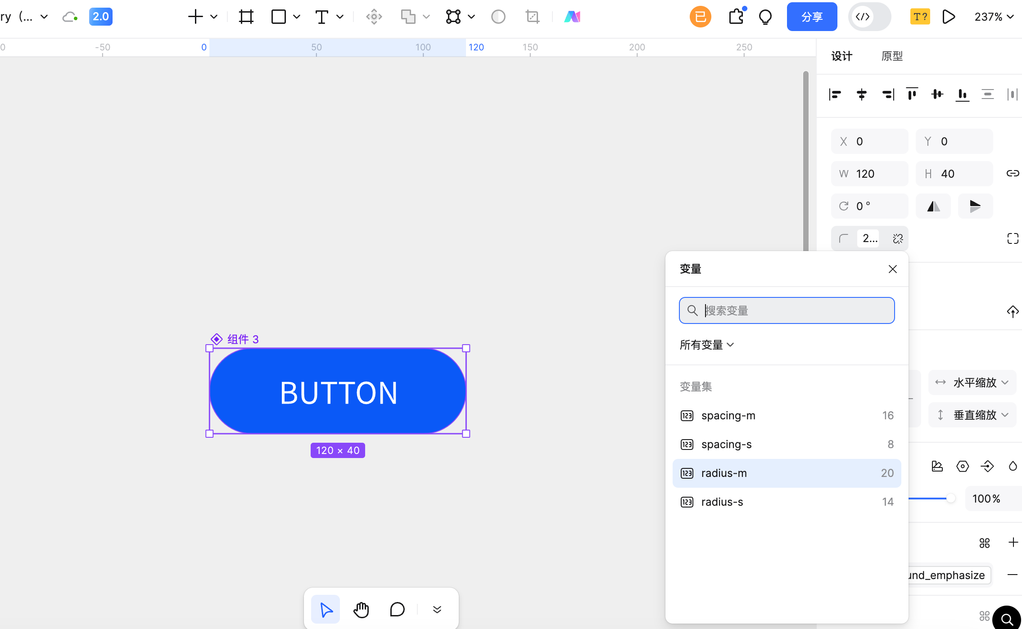The width and height of the screenshot is (1022, 629).
Task: Click the 2.0 version badge
Action: tap(100, 17)
